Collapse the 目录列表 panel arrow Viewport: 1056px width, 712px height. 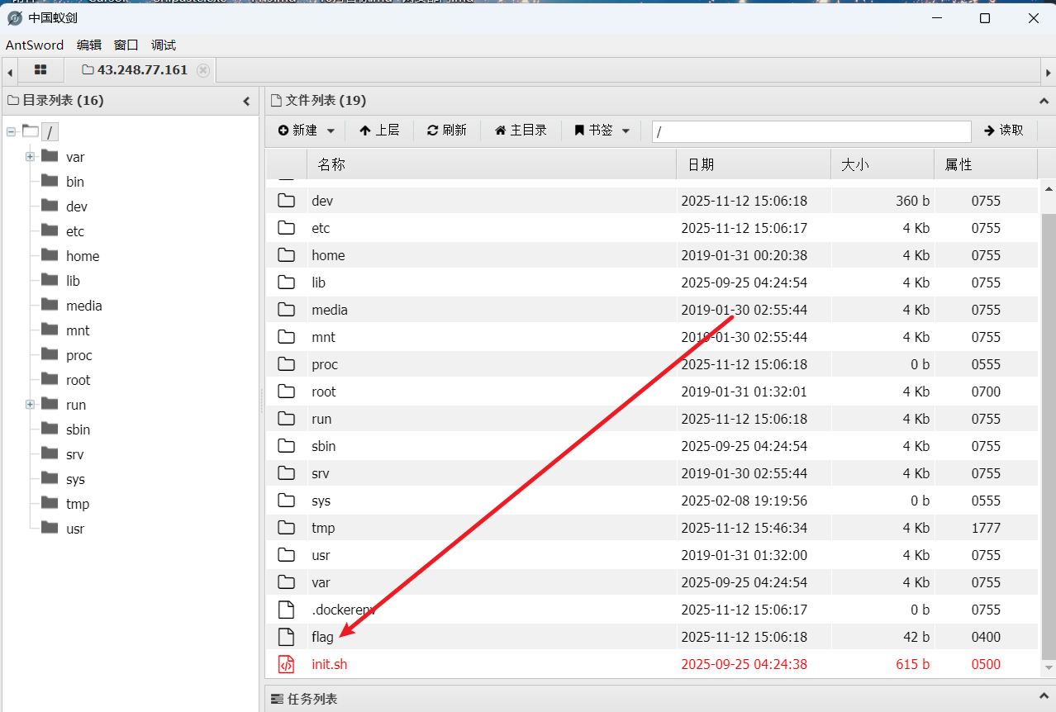(x=246, y=101)
